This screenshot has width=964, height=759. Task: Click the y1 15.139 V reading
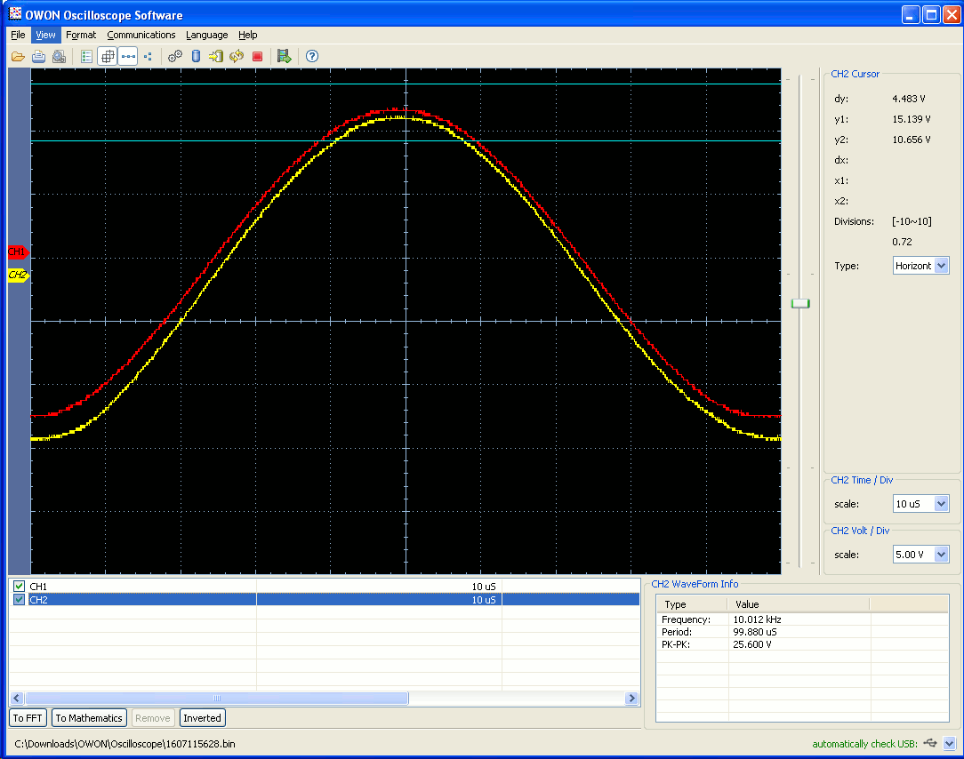point(912,118)
